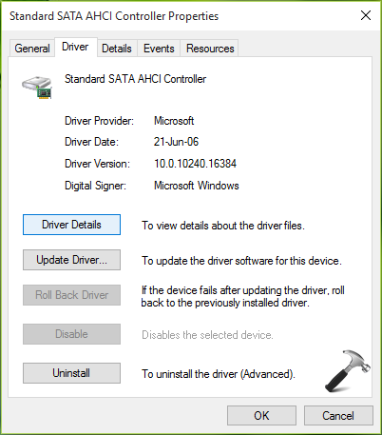Click the Driver Details button

tap(71, 225)
